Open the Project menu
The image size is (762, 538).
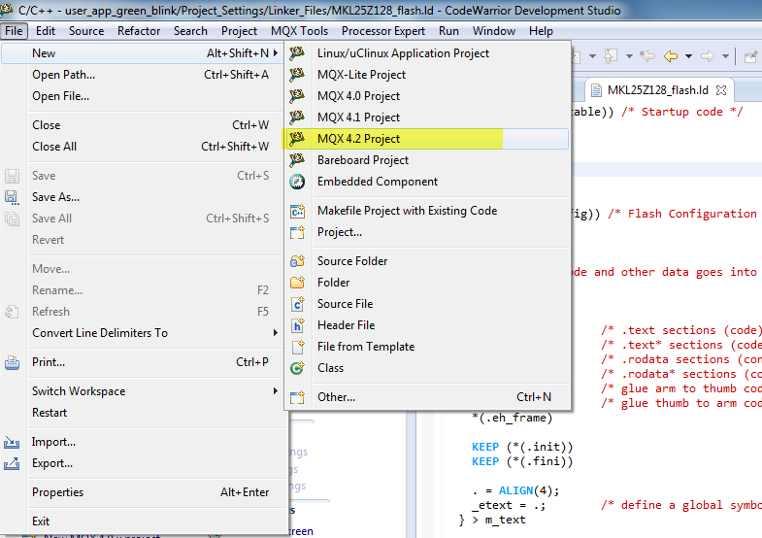point(239,31)
